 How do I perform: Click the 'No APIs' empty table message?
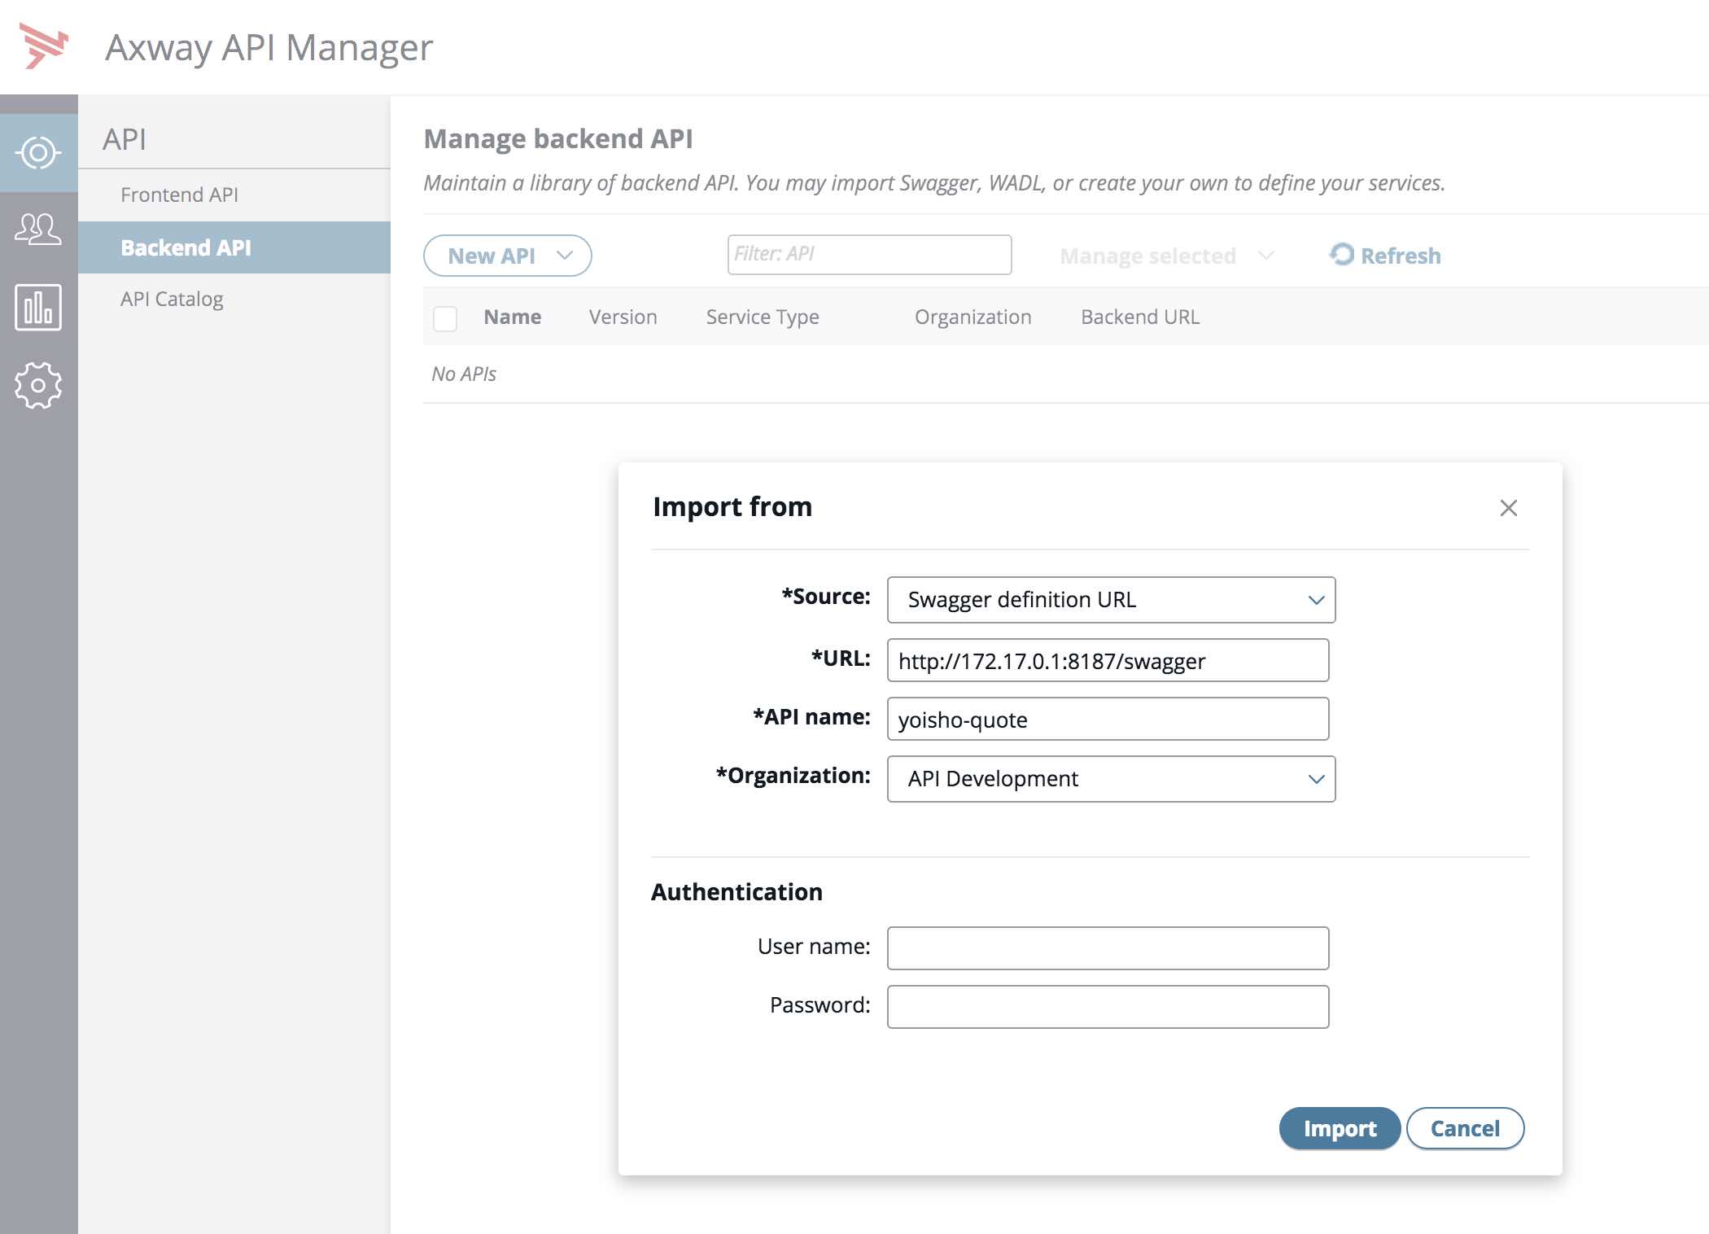[x=464, y=374]
